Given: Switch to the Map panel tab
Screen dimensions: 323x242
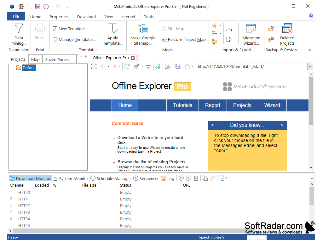Looking at the screenshot, I should [x=35, y=59].
